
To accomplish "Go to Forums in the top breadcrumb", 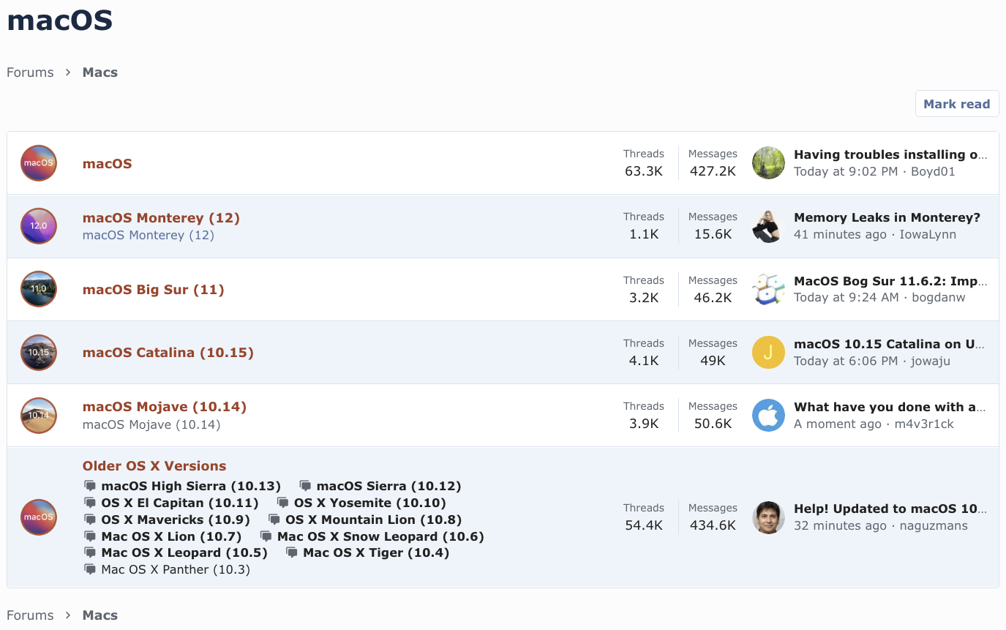I will tap(30, 72).
